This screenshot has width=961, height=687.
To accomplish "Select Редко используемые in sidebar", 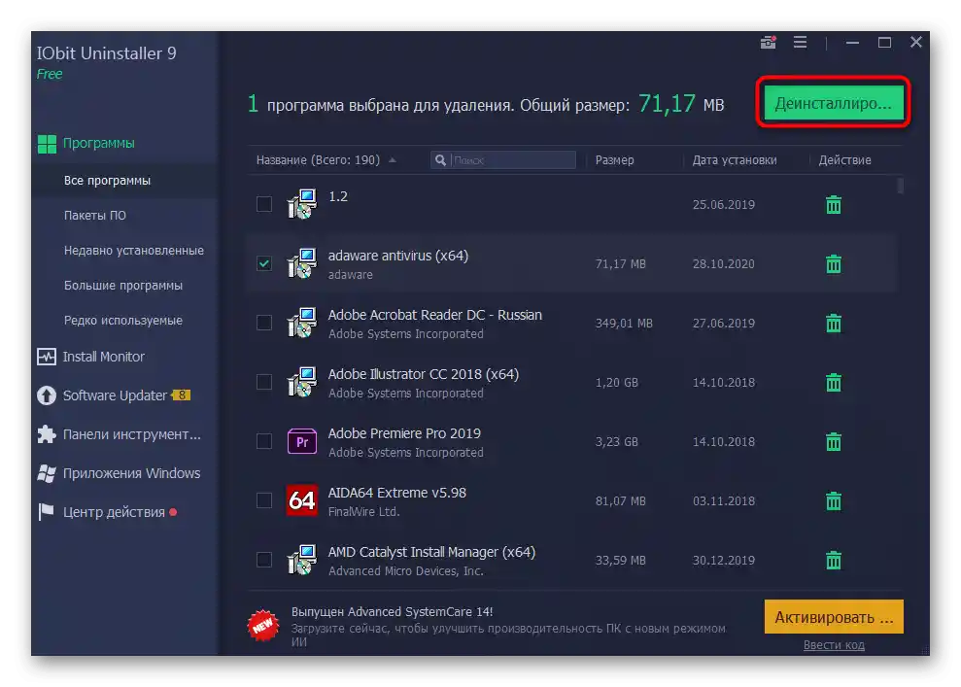I will click(123, 321).
